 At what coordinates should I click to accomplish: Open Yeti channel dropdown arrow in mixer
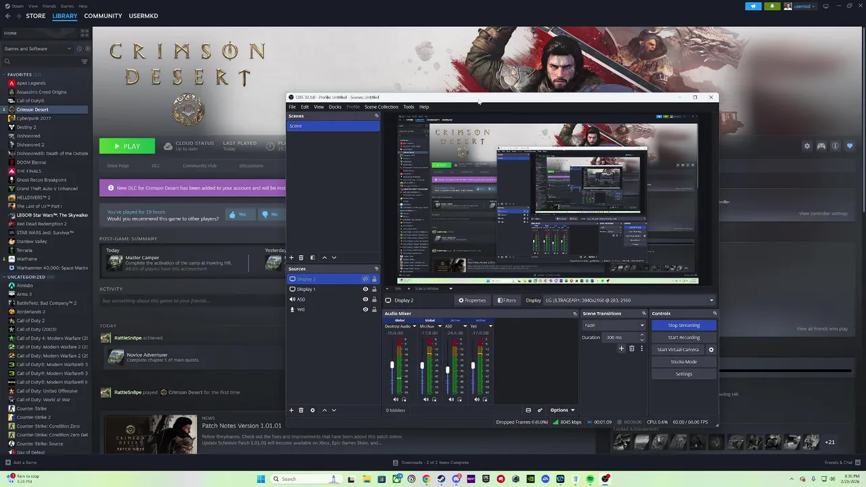click(x=491, y=326)
